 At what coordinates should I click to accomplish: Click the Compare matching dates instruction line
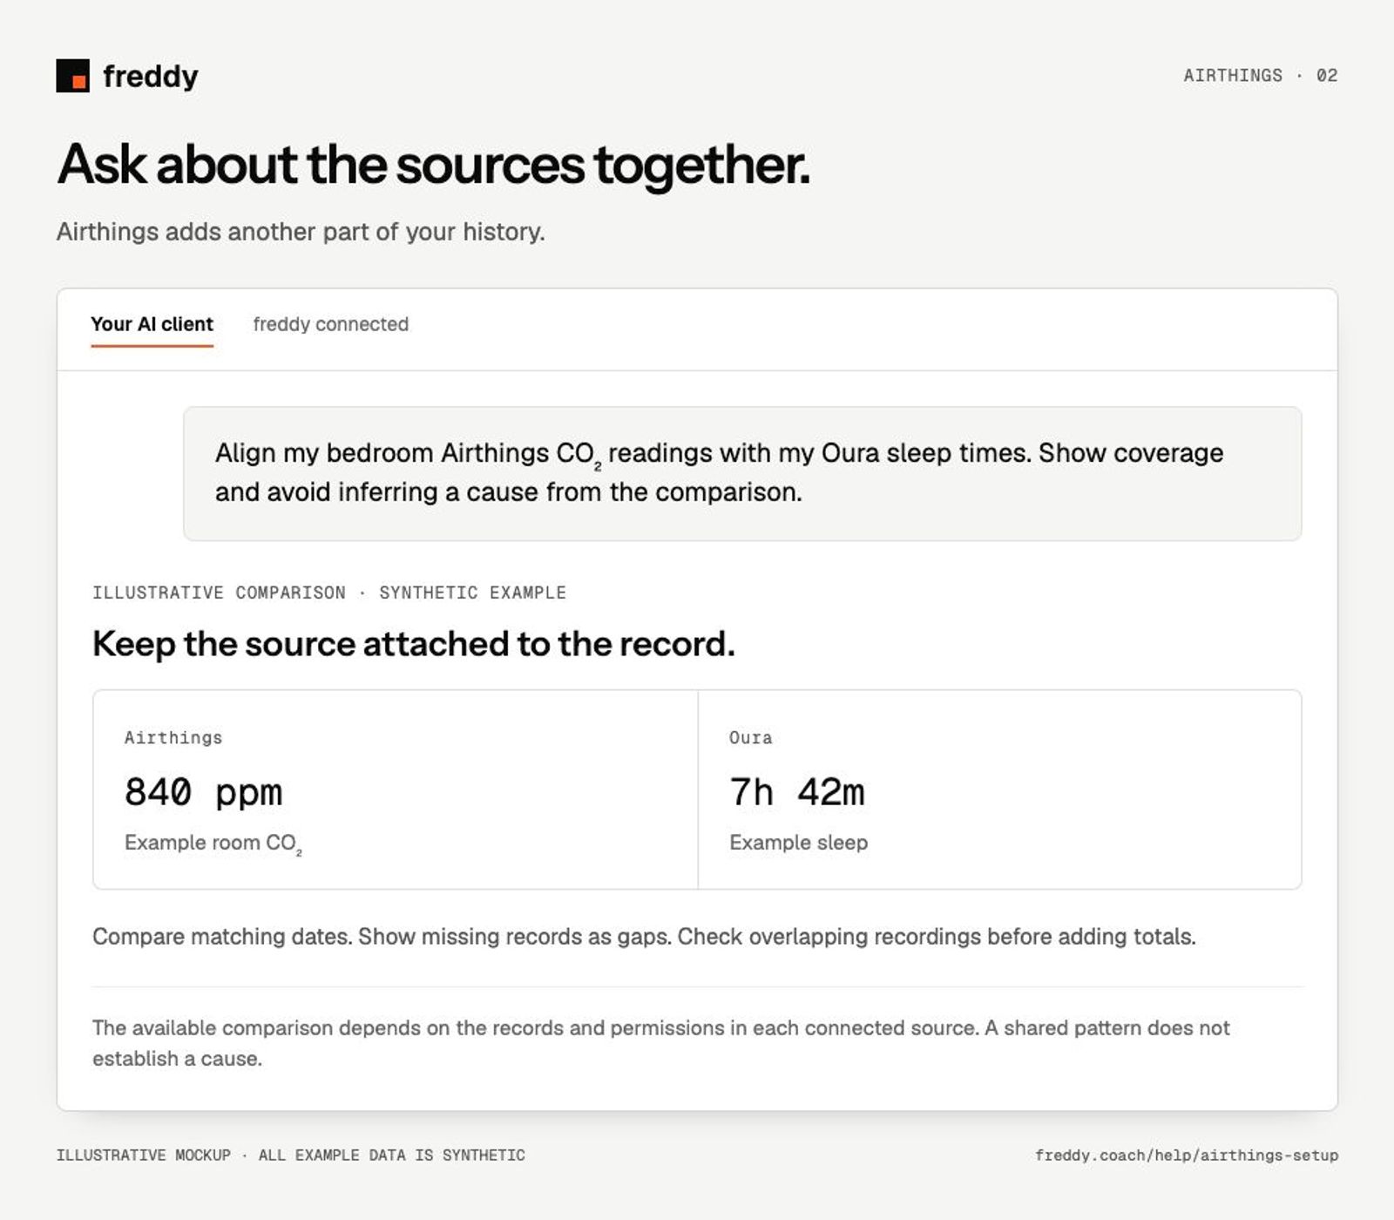click(x=644, y=937)
